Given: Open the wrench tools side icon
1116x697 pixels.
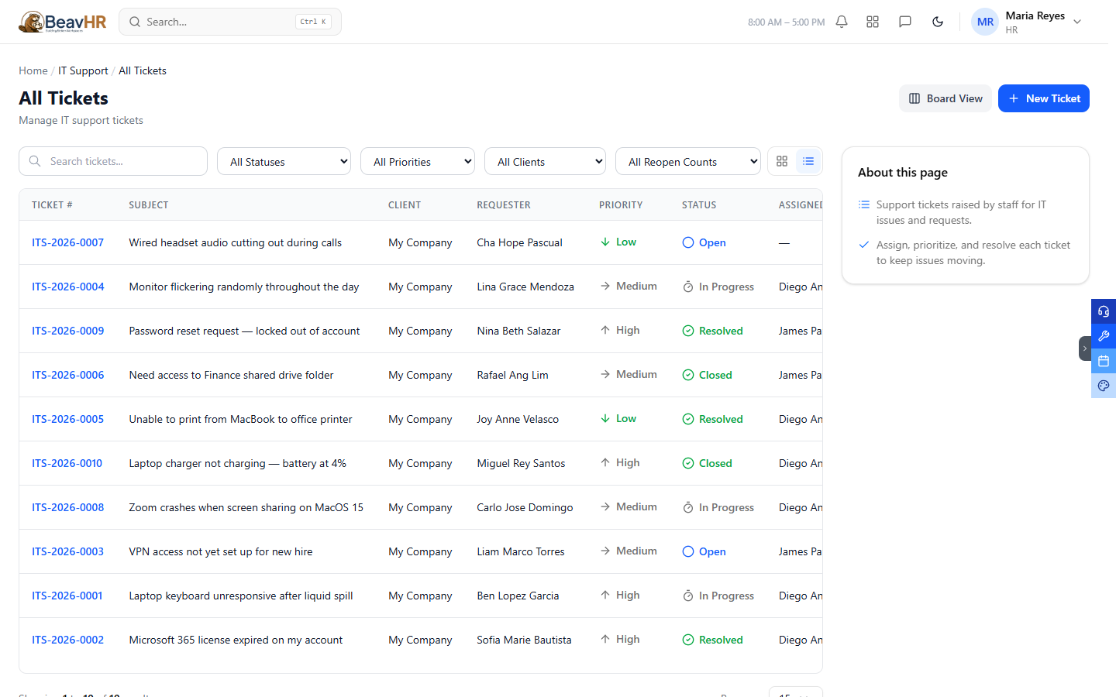Looking at the screenshot, I should tap(1104, 336).
